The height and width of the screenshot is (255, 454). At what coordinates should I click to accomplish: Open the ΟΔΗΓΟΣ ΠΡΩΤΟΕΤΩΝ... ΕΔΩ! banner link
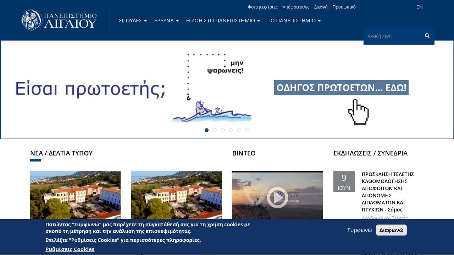tap(341, 87)
